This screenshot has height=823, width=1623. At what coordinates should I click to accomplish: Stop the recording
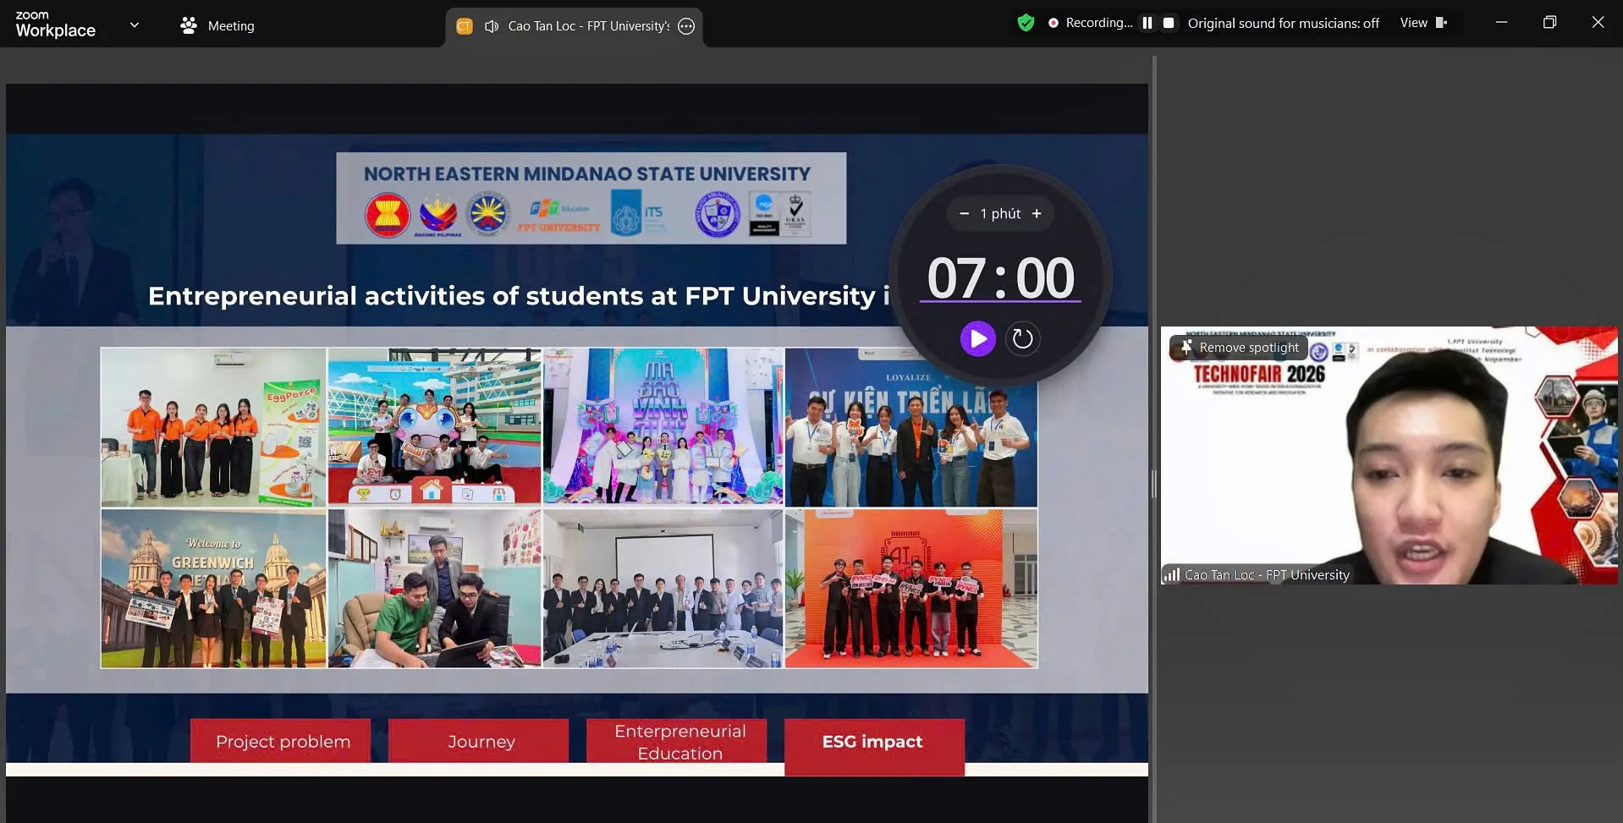[x=1169, y=23]
